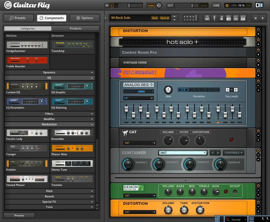The width and height of the screenshot is (270, 222).
Task: Select the Stereo Tune component
Action: pyautogui.click(x=72, y=163)
